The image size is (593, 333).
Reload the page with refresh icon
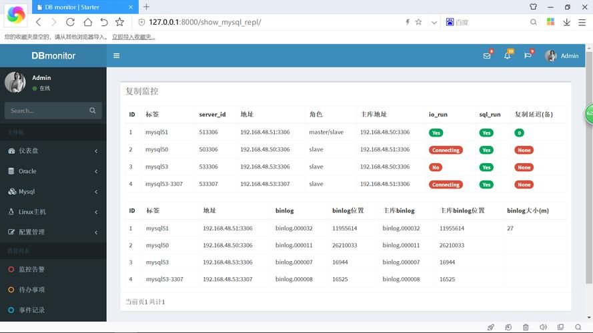(70, 22)
